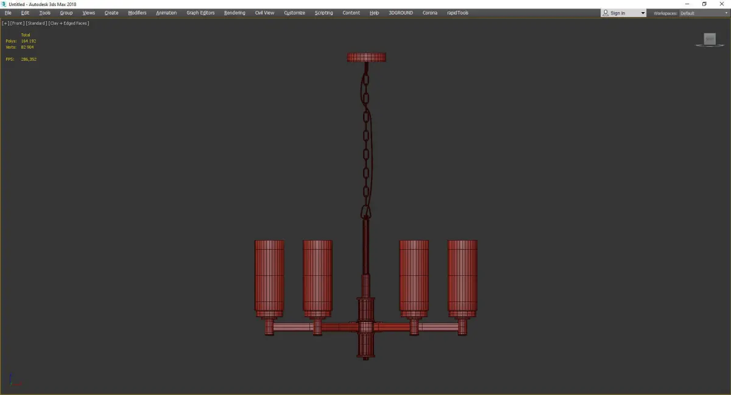
Task: Open the Workspaces Default dropdown
Action: 704,13
